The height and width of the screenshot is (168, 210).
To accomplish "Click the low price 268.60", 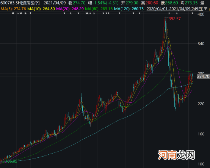I will 172,3.
